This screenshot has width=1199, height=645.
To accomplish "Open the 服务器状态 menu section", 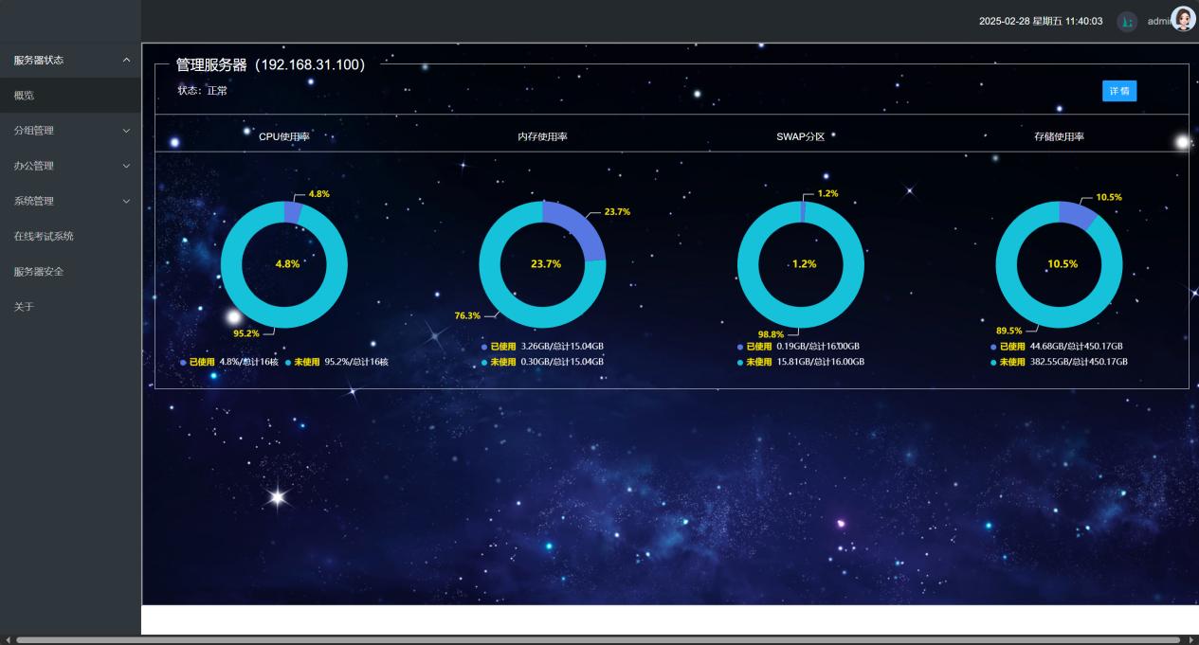I will pos(70,61).
